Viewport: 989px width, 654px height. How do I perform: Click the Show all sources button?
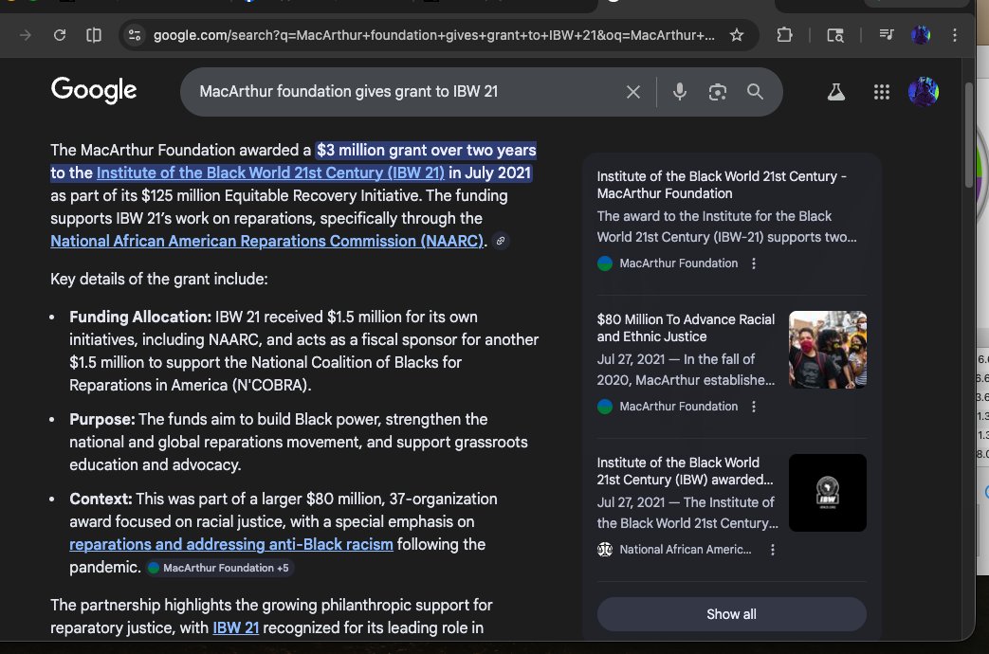(732, 614)
